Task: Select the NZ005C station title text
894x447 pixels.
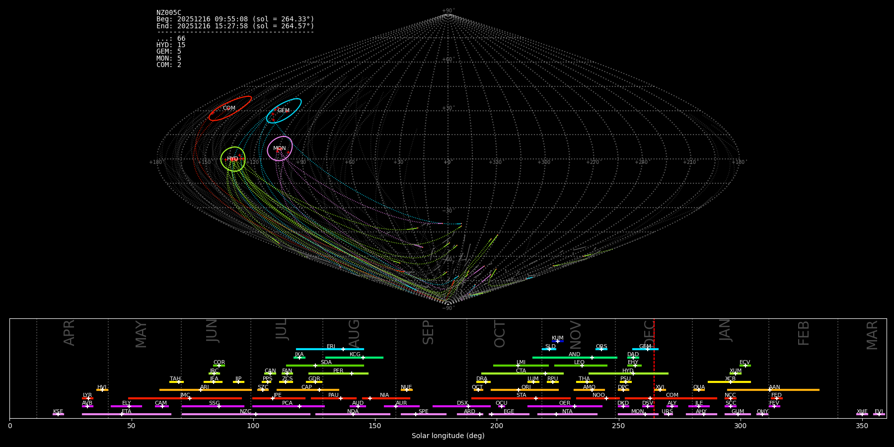Action: point(169,13)
